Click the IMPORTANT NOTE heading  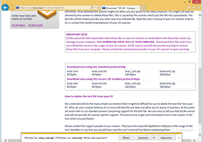click(77, 34)
